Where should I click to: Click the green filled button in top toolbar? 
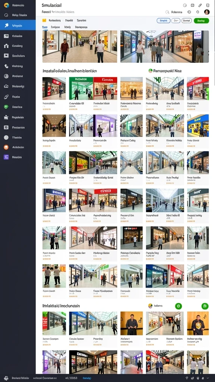(201, 21)
